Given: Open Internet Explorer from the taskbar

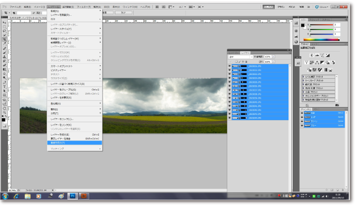Looking at the screenshot, I should 17,196.
